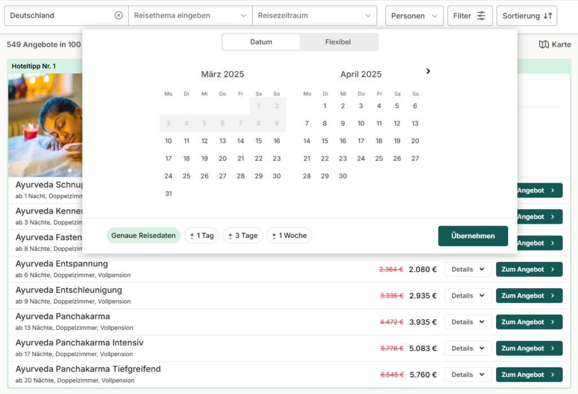
Task: Clear the Deutschland destination field
Action: pyautogui.click(x=119, y=16)
